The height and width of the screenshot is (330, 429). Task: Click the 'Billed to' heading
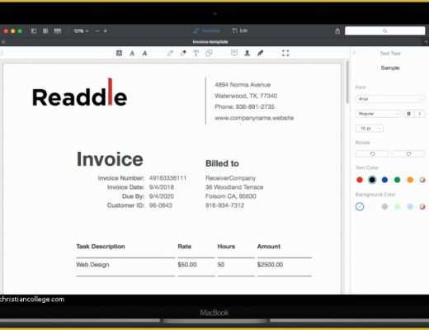tap(222, 163)
